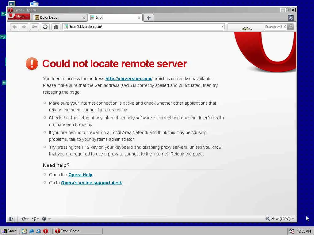Screen dimensions: 314x235
Task: Click the Search with field
Action: (x=275, y=27)
